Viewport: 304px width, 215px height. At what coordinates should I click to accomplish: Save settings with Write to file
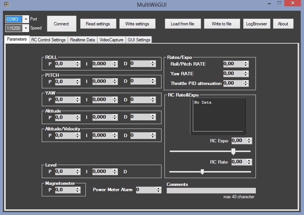point(222,24)
